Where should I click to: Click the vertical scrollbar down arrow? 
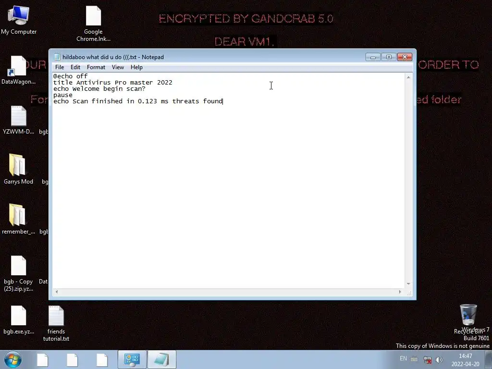coord(408,283)
